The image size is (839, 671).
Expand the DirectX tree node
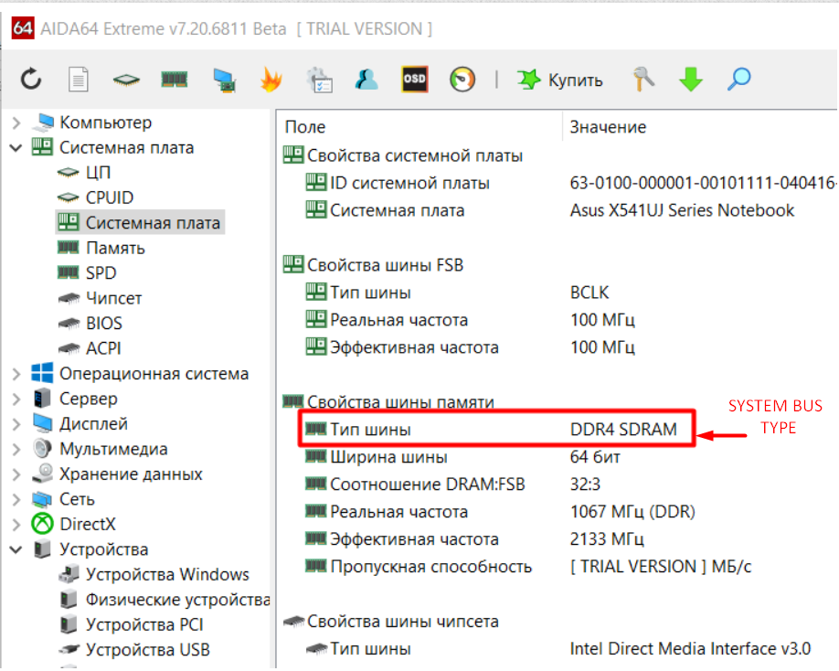(x=16, y=525)
